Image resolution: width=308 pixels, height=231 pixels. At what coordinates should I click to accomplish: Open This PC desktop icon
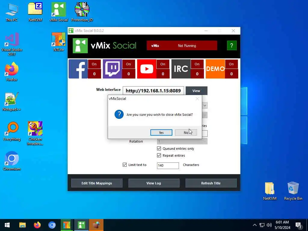[12, 12]
